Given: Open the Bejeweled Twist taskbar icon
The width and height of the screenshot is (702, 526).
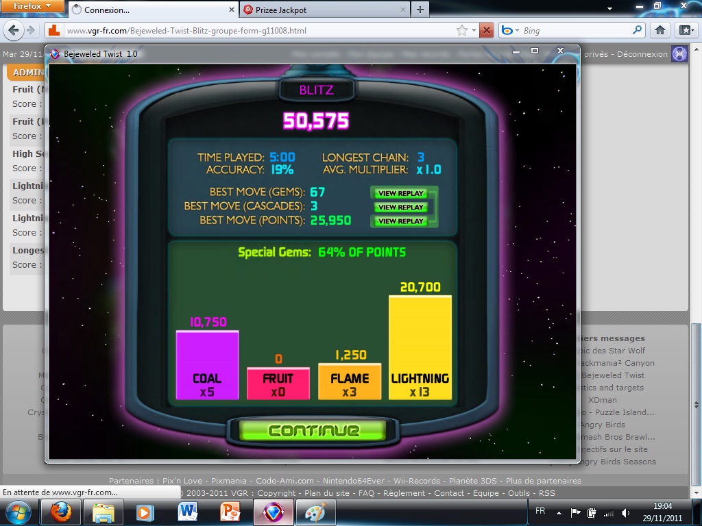Looking at the screenshot, I should point(273,512).
